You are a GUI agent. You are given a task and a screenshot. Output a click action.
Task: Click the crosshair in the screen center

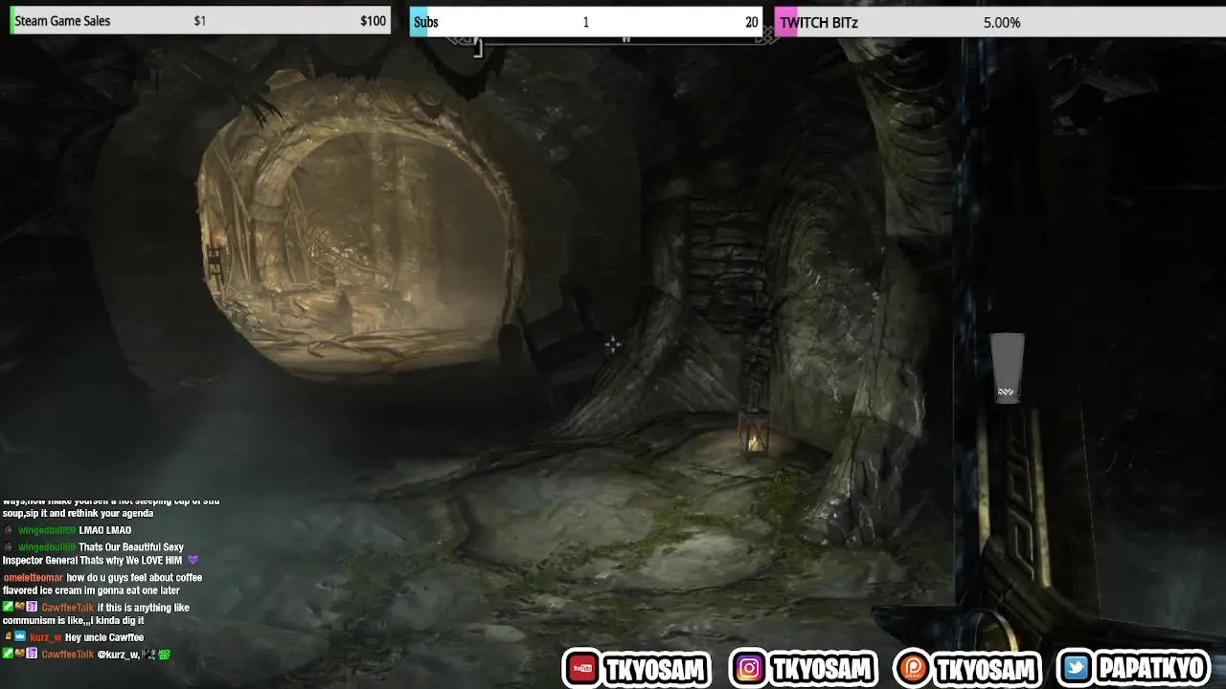[612, 345]
